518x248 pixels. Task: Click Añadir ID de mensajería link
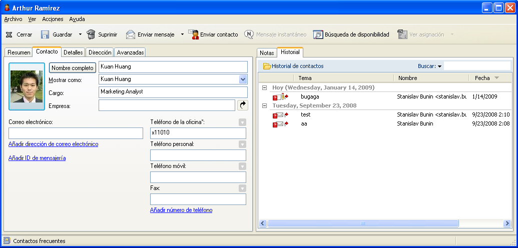pyautogui.click(x=37, y=158)
